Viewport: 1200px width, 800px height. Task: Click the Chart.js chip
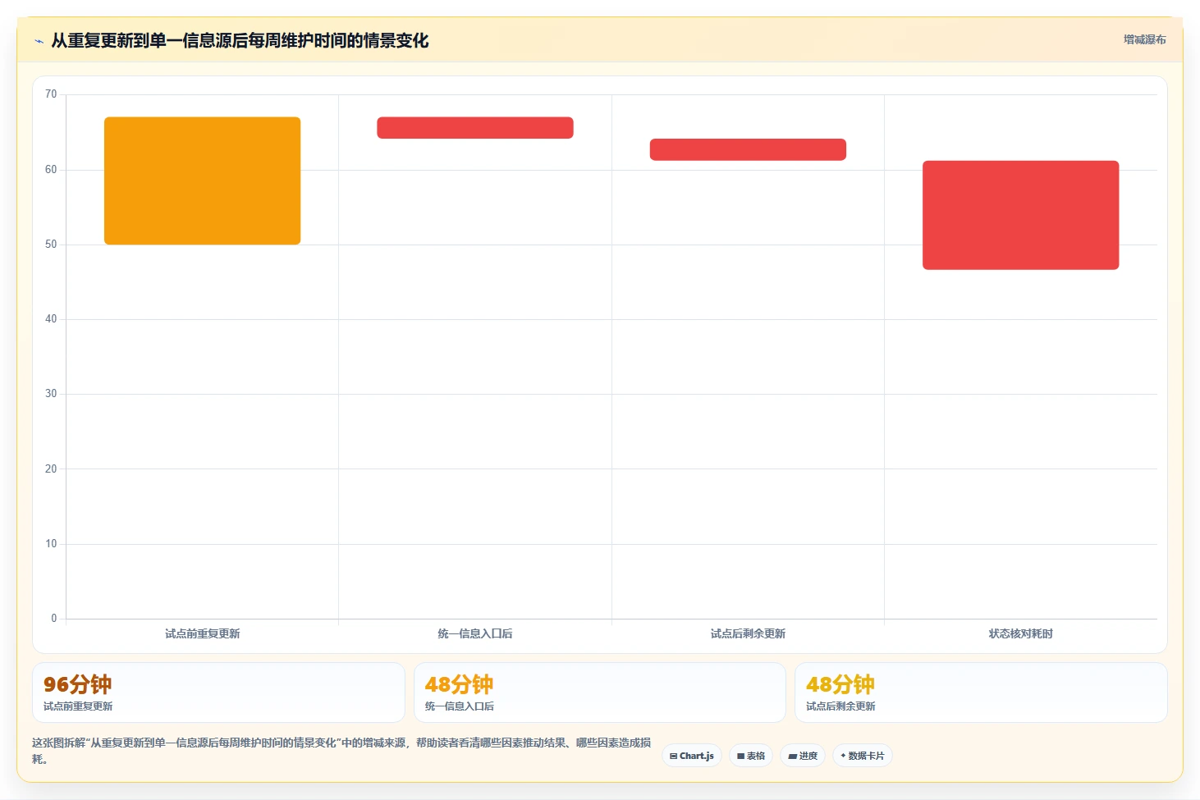pyautogui.click(x=692, y=756)
